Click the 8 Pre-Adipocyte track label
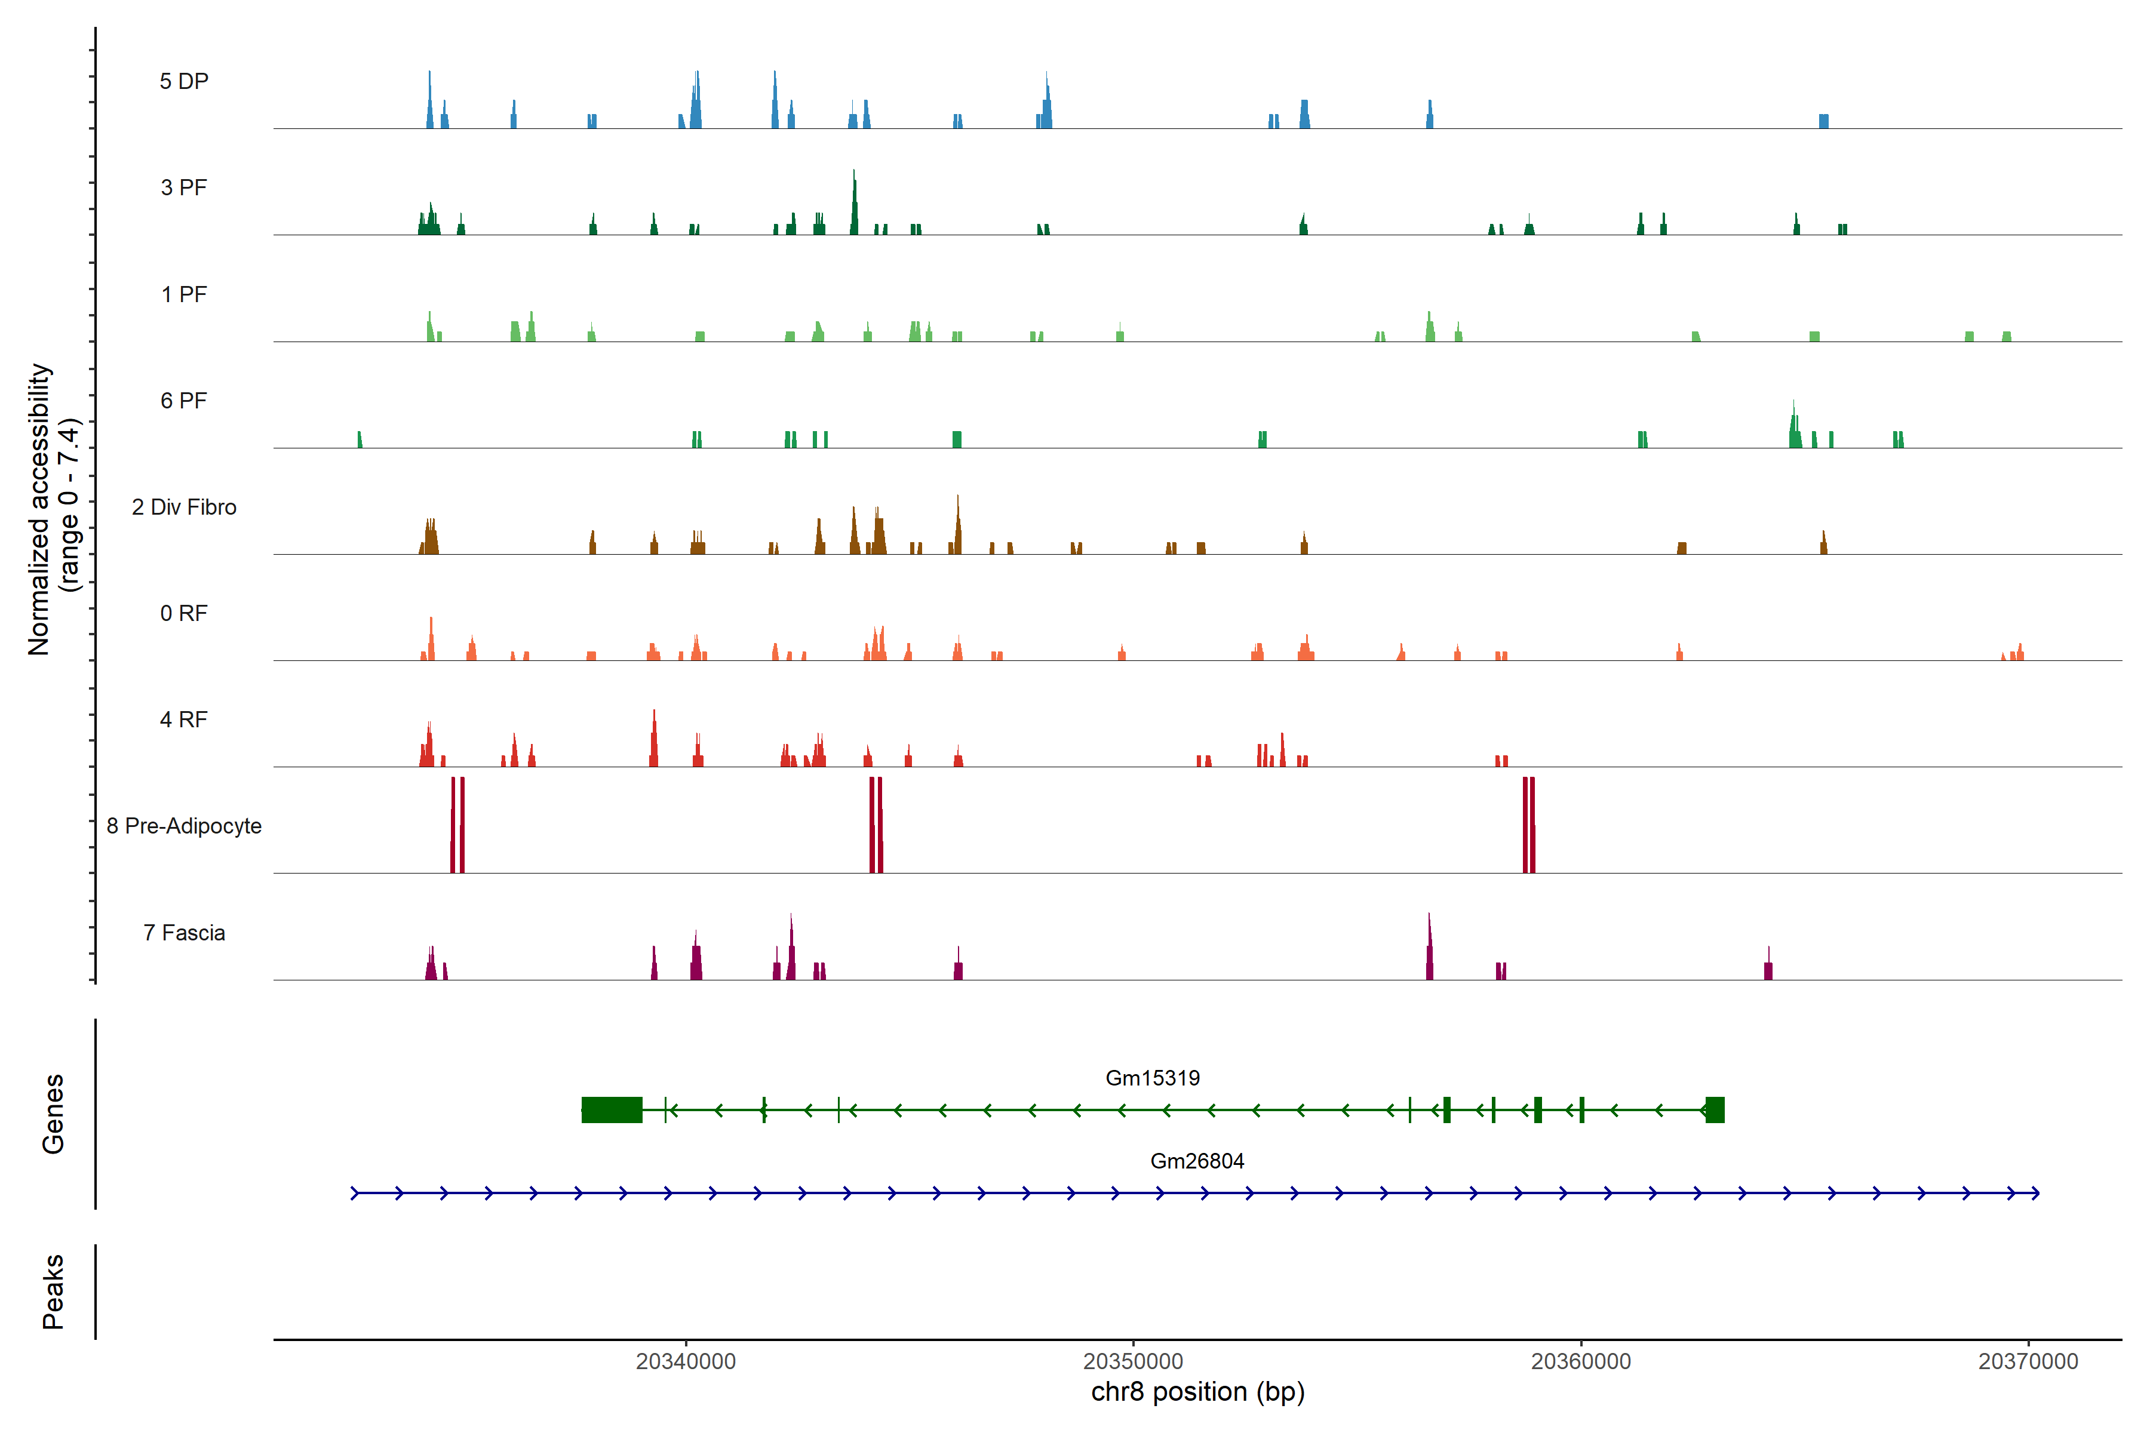Viewport: 2150px width, 1433px height. tap(184, 826)
